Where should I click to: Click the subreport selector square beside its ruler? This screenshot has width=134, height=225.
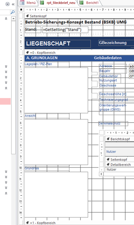[102, 132]
